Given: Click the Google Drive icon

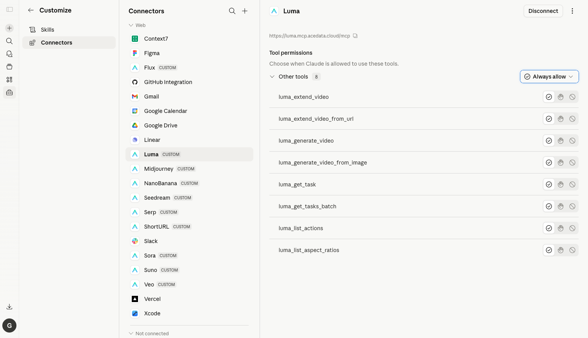Looking at the screenshot, I should tap(135, 125).
